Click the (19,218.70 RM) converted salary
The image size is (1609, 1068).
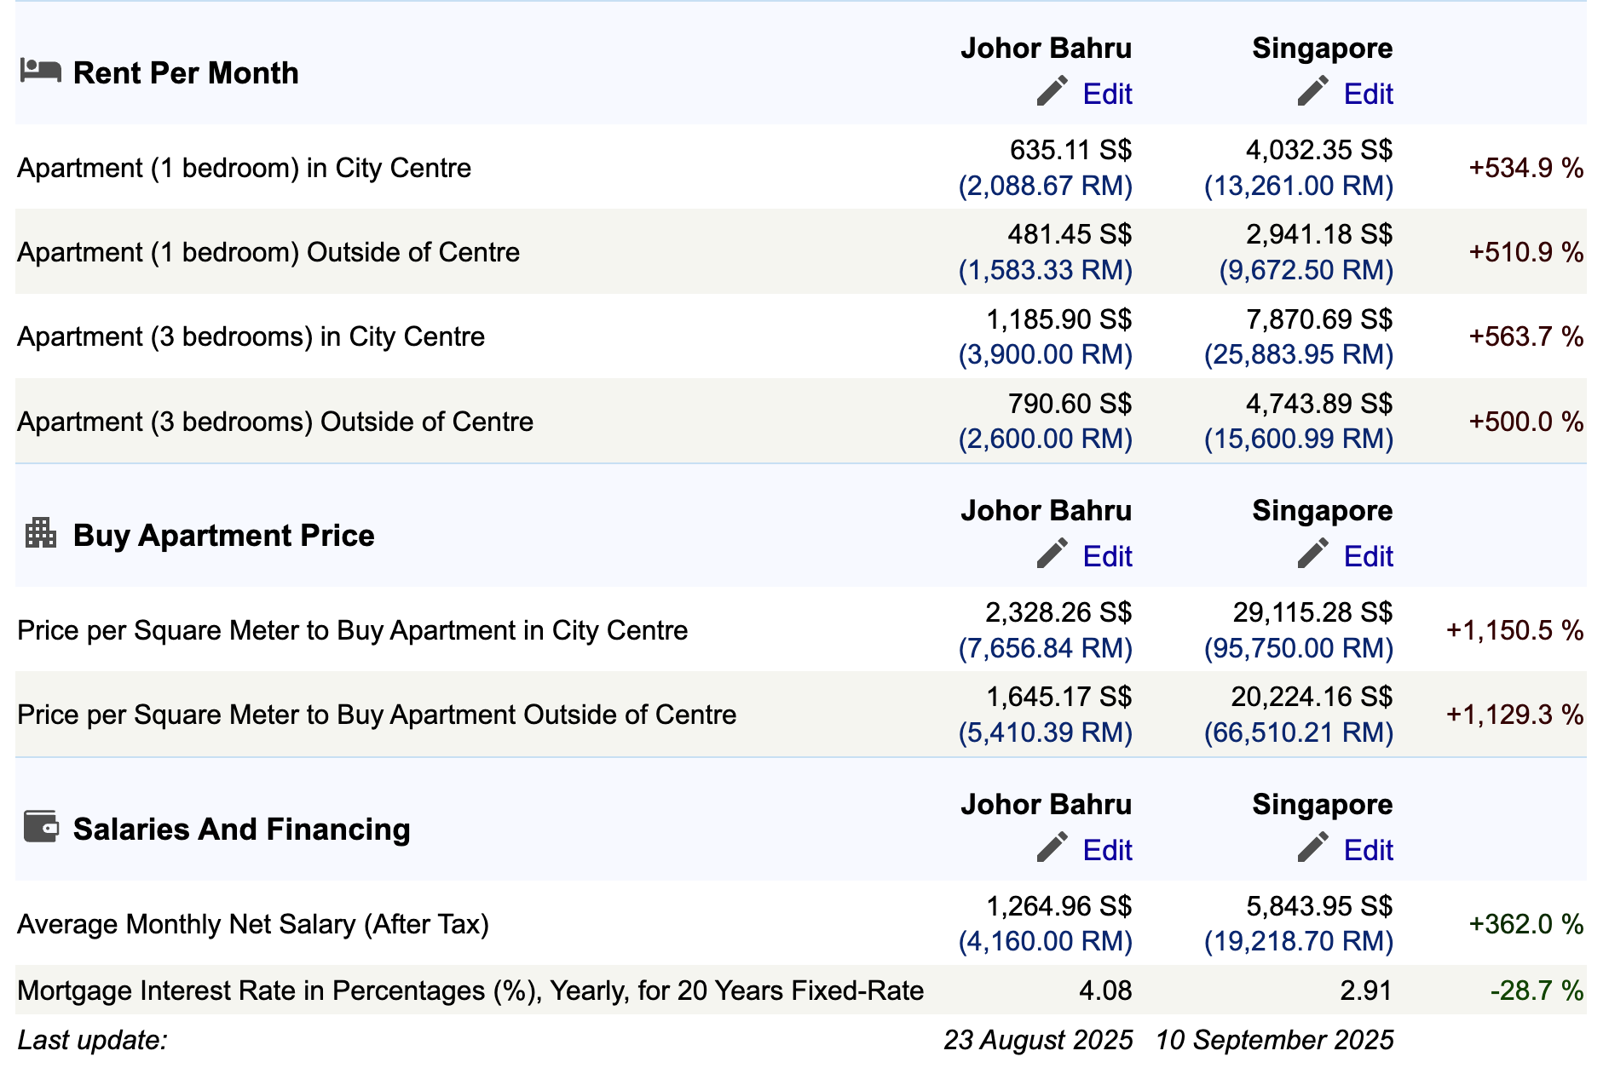tap(1299, 941)
